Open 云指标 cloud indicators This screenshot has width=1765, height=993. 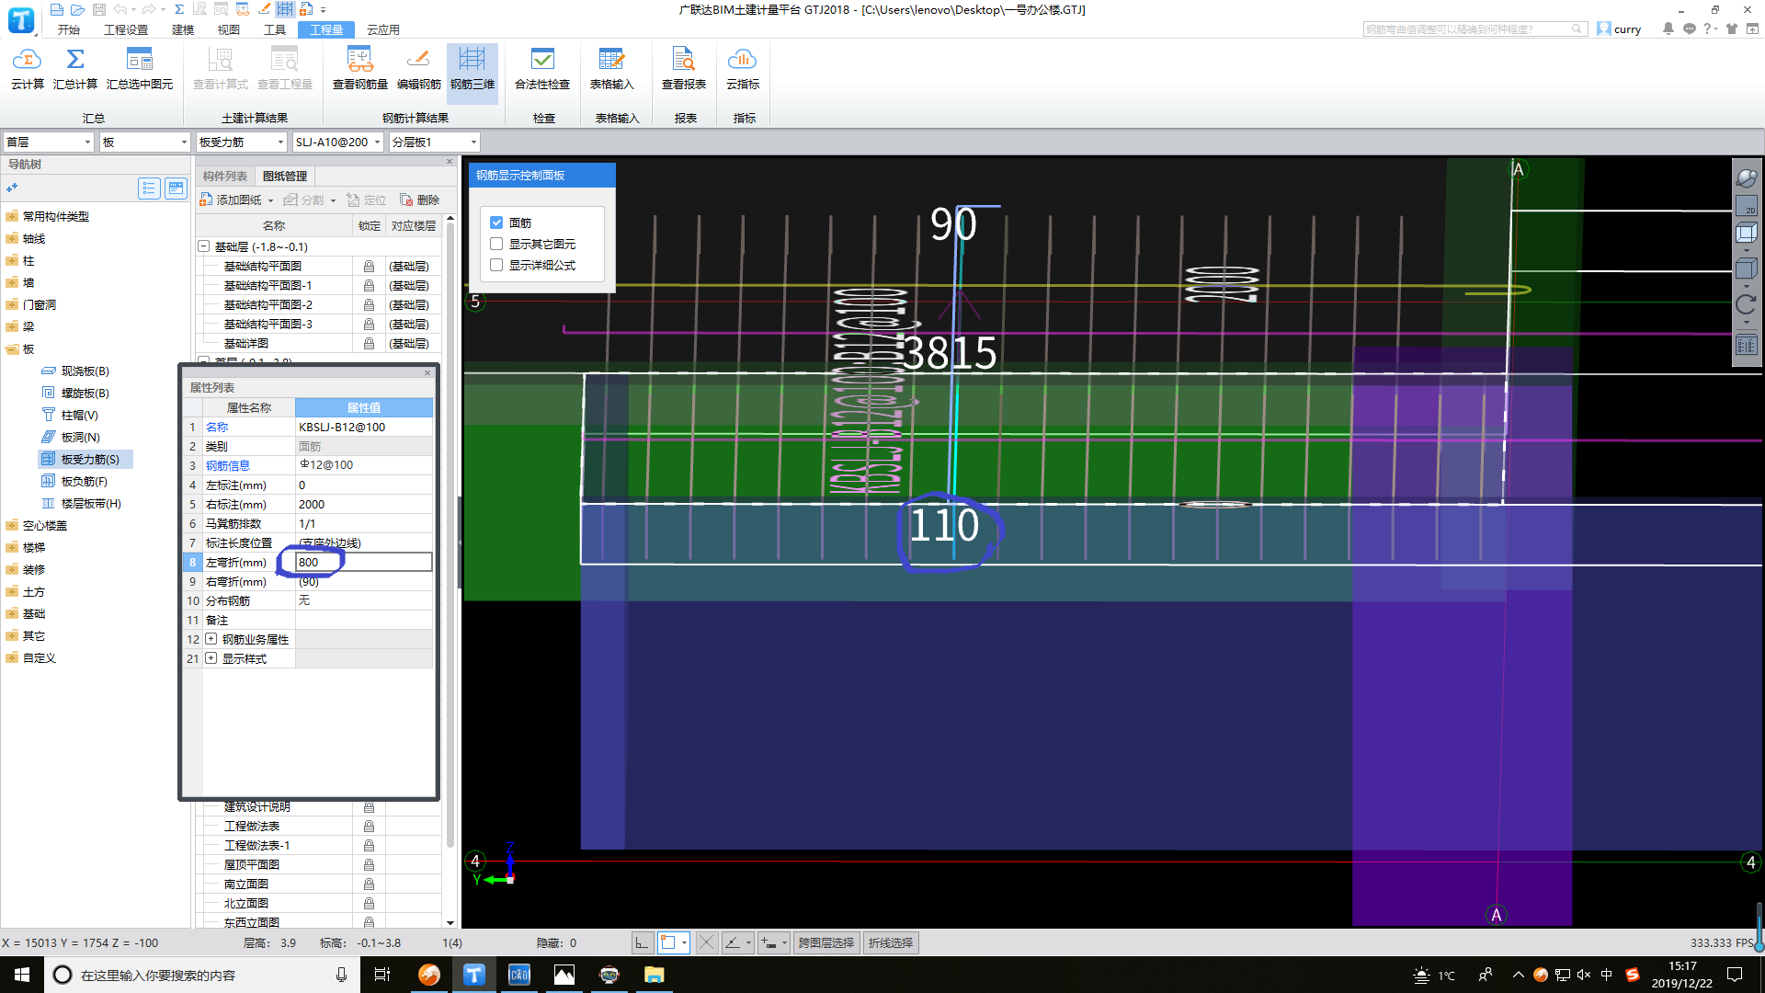click(x=743, y=69)
